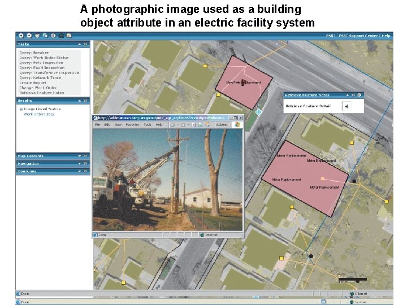Image resolution: width=407 pixels, height=305 pixels.
Task: Maximize the photo browser window
Action: tap(235, 117)
